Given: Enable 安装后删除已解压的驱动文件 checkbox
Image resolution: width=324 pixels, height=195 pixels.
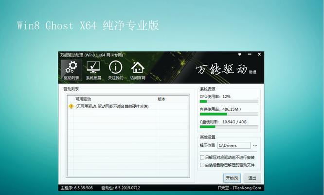Looking at the screenshot, I should coord(202,165).
